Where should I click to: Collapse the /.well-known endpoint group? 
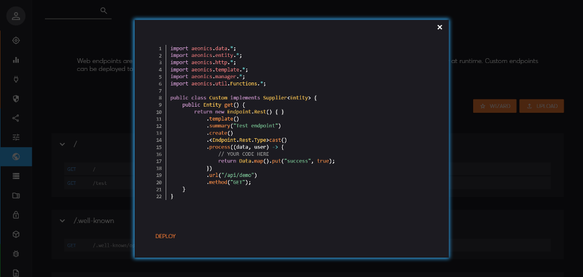(62, 221)
